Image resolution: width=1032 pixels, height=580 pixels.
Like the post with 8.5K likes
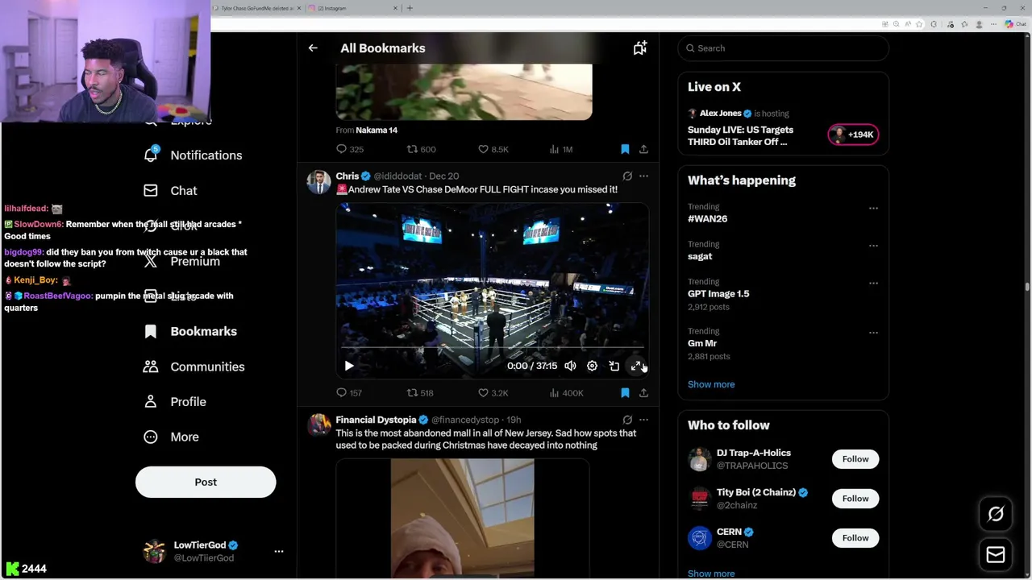coord(493,149)
